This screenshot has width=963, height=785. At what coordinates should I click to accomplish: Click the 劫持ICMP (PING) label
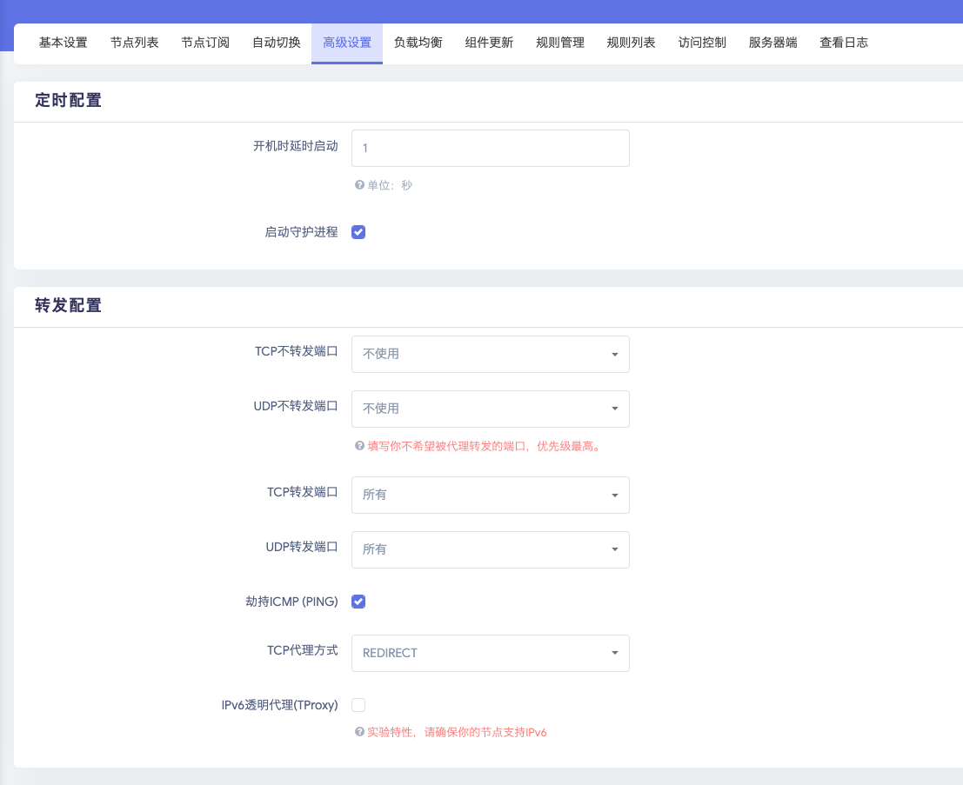(x=291, y=602)
